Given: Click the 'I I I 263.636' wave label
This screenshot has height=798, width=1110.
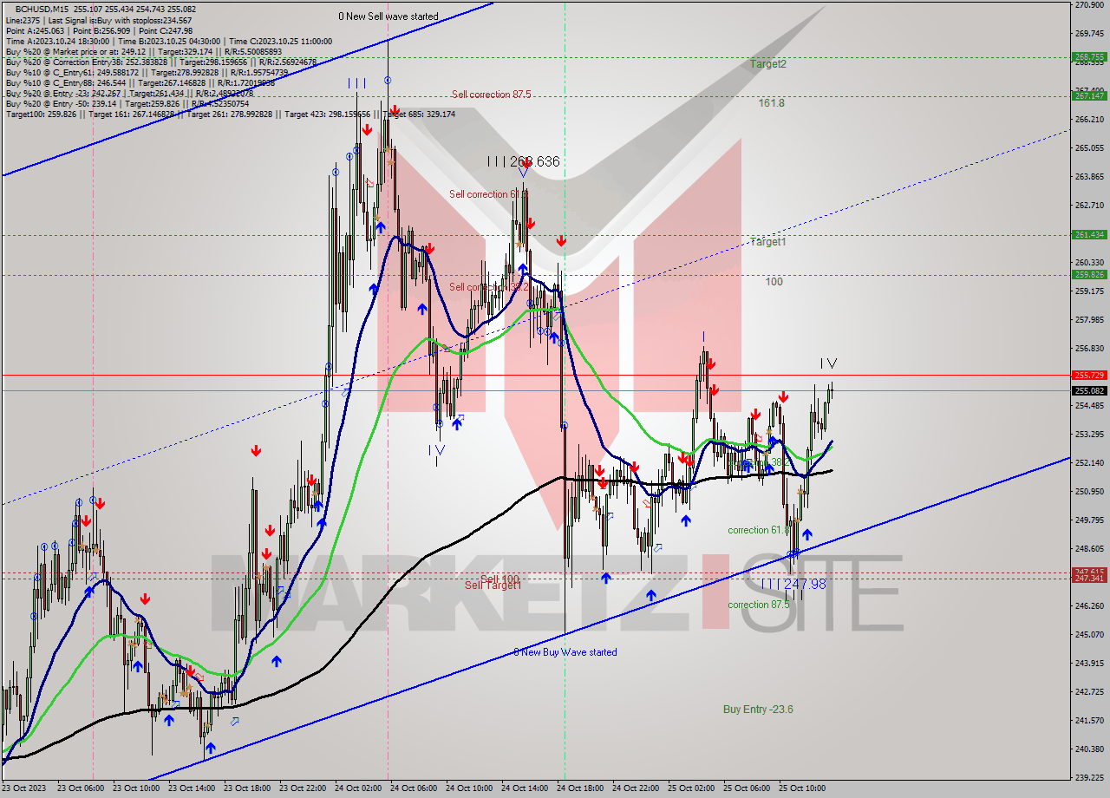Looking at the screenshot, I should click(523, 161).
